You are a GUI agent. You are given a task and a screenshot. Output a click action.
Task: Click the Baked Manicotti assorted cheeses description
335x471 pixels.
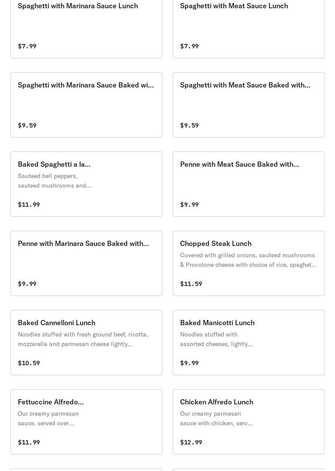point(216,339)
